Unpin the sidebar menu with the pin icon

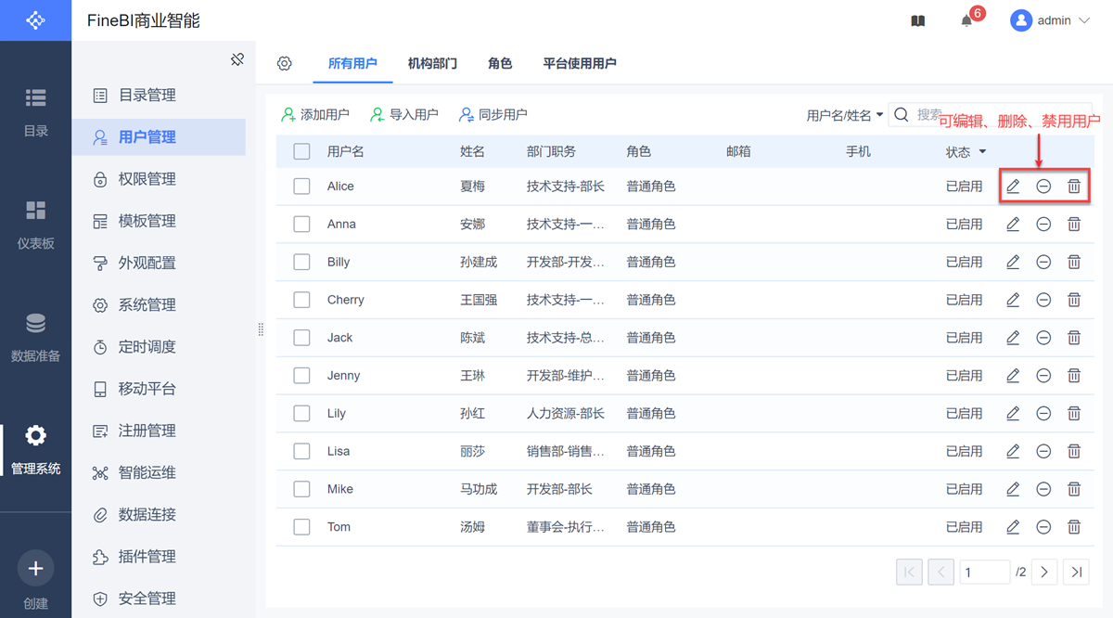click(237, 60)
